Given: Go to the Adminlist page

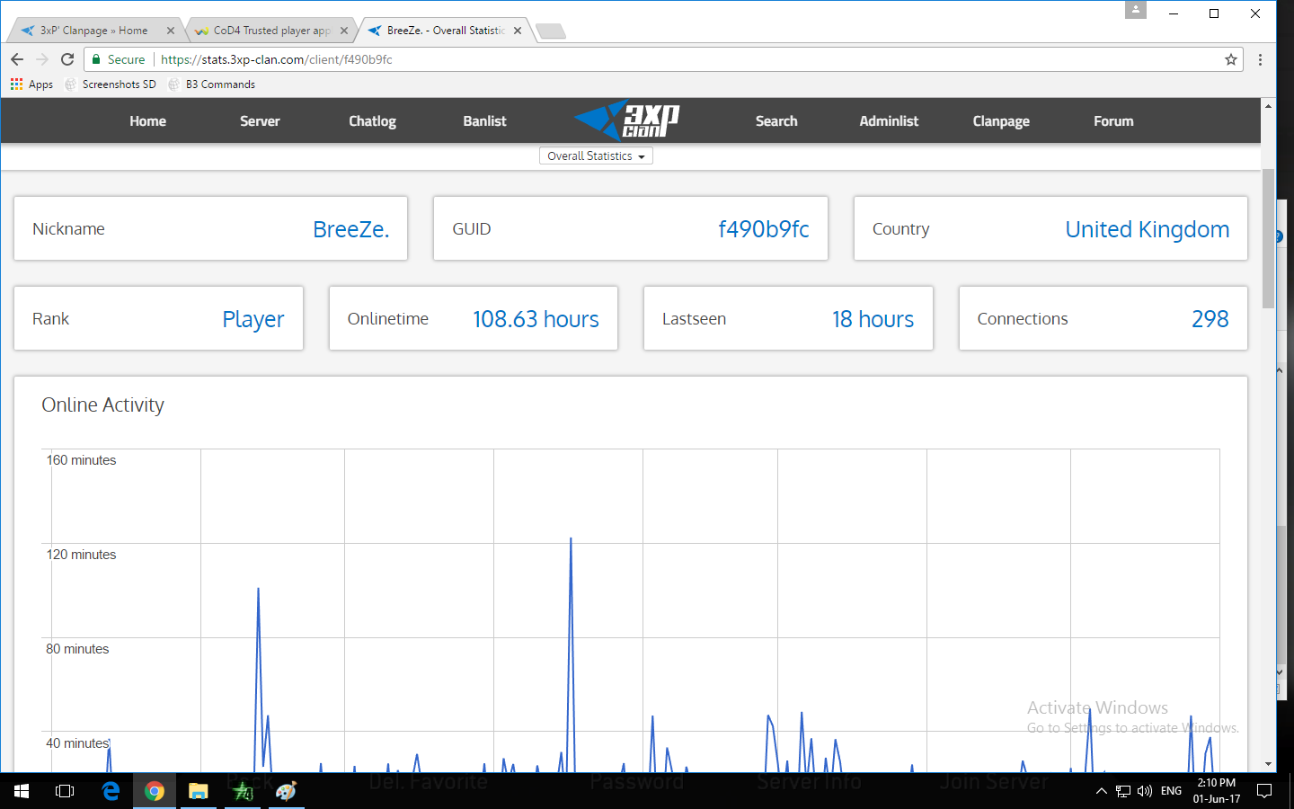Looking at the screenshot, I should (888, 121).
